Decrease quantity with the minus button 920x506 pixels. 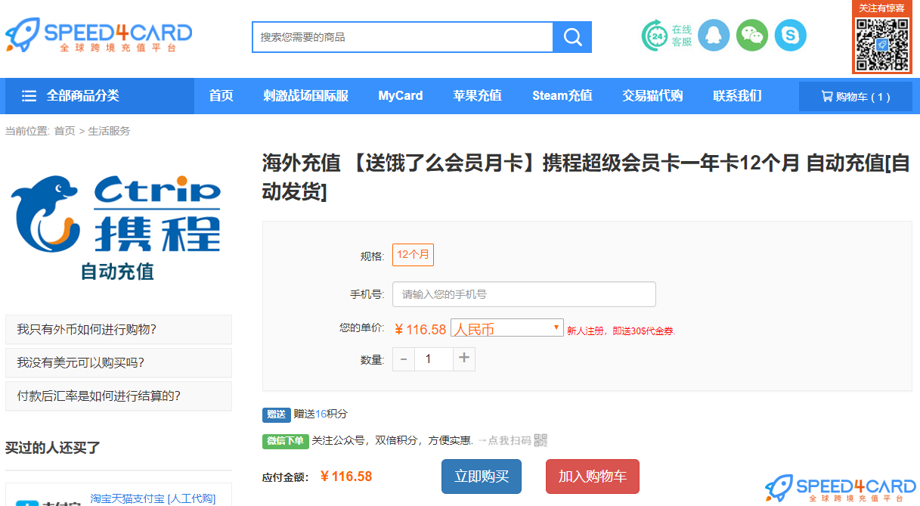tap(404, 359)
